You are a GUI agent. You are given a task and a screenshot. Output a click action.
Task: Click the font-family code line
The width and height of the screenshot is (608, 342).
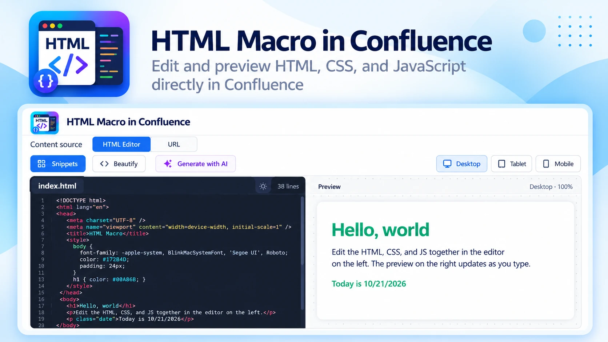click(184, 253)
